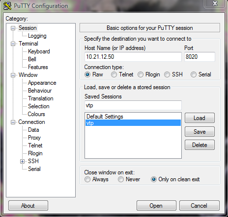The height and width of the screenshot is (217, 228).
Task: Delete the vtp saved session
Action: coord(199,145)
